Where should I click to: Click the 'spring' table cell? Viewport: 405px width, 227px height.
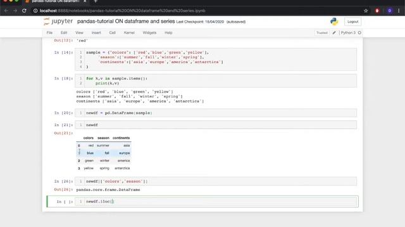[104, 168]
